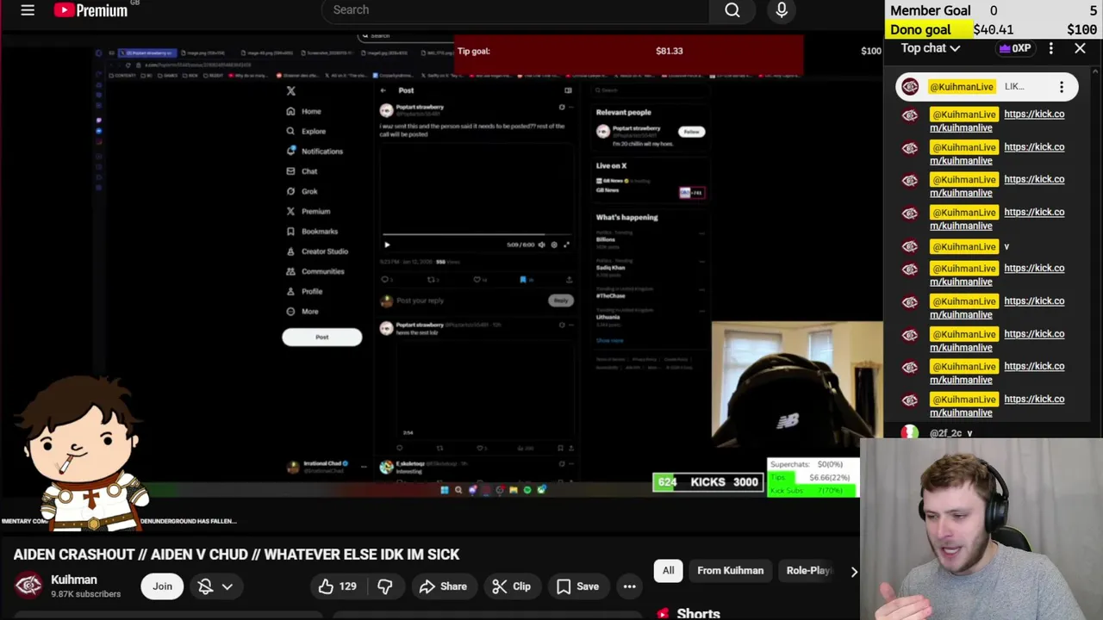Open the YouTube hamburger guide menu

(x=28, y=10)
